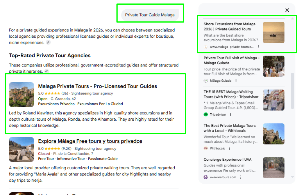
Task: Click the uvawinetours.com favicon
Action: coord(206,177)
